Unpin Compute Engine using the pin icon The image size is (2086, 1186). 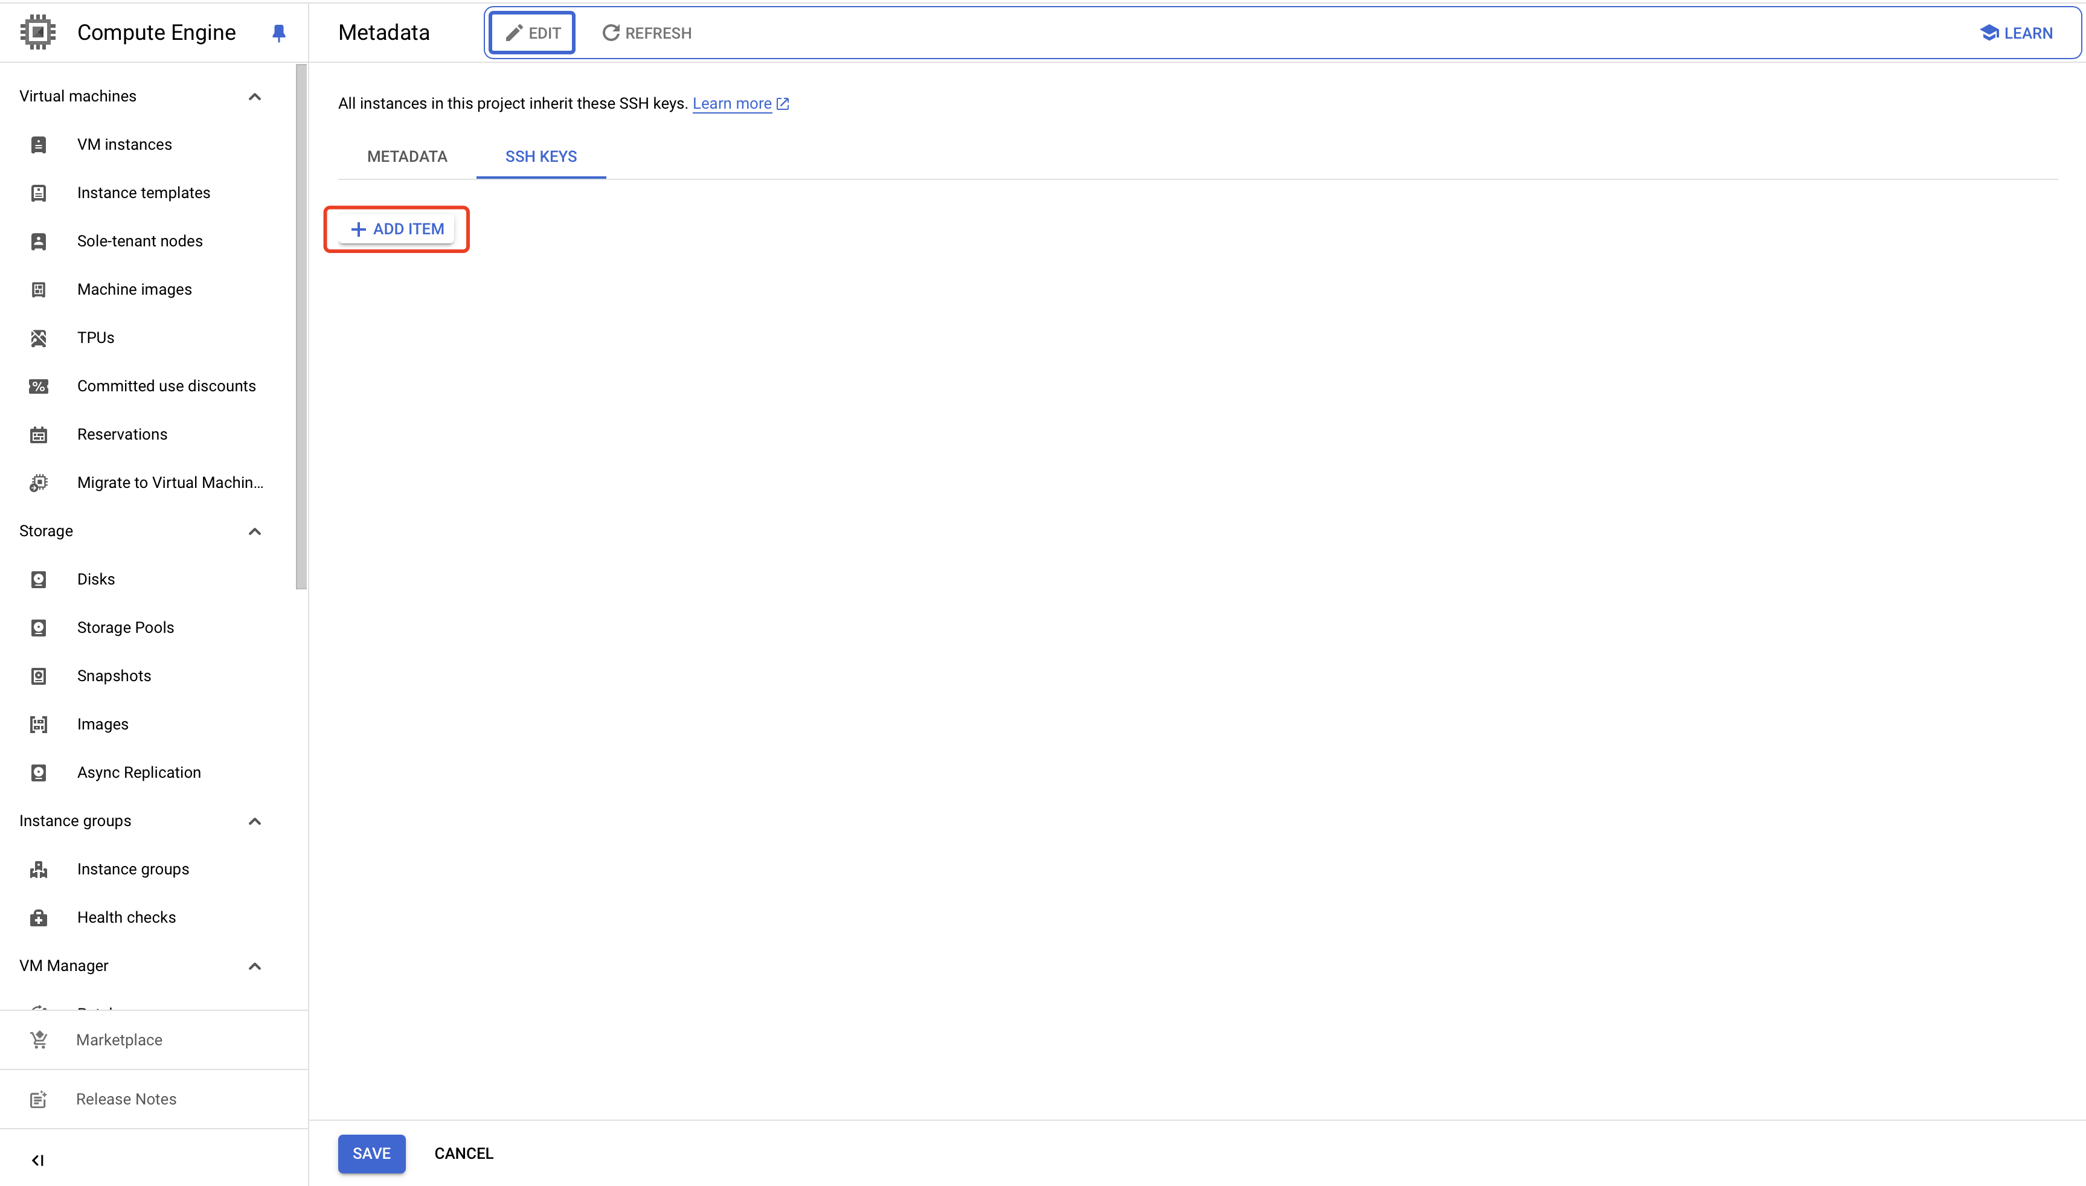[x=278, y=33]
